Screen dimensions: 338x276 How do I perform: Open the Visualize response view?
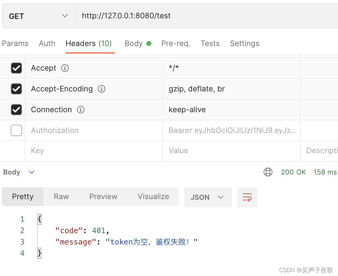click(x=154, y=197)
